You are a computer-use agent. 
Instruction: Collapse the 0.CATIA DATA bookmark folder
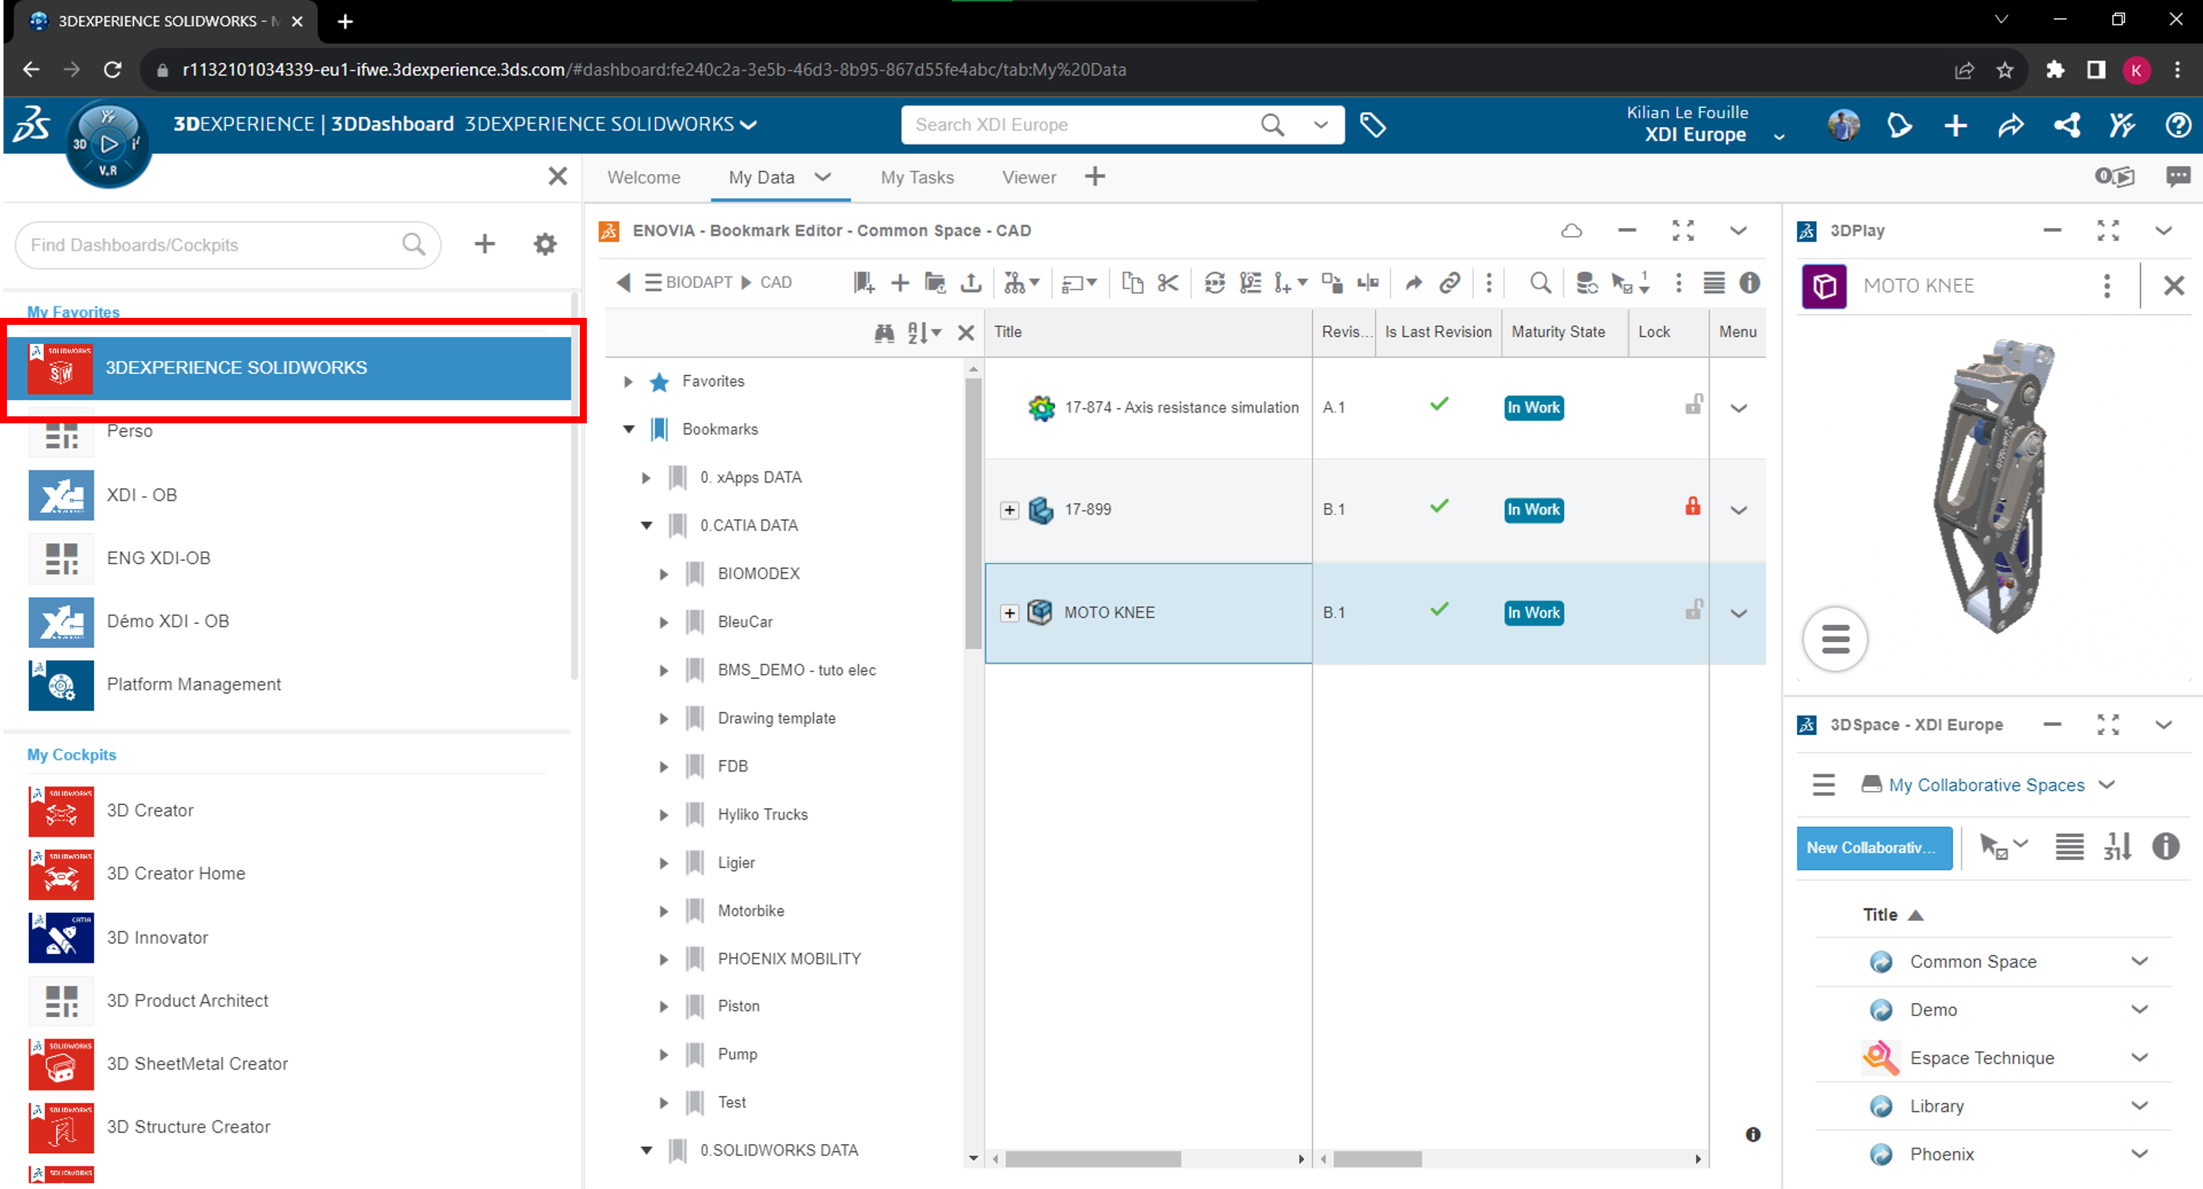tap(646, 525)
